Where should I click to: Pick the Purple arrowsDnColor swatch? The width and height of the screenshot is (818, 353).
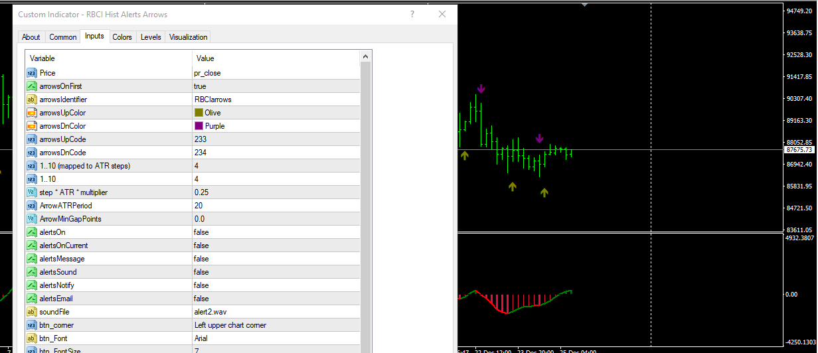pos(199,126)
